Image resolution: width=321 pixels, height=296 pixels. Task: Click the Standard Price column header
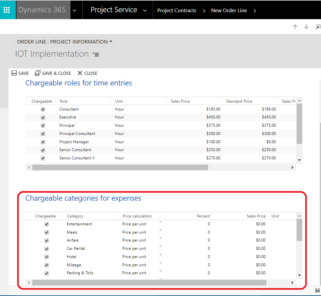coord(249,101)
